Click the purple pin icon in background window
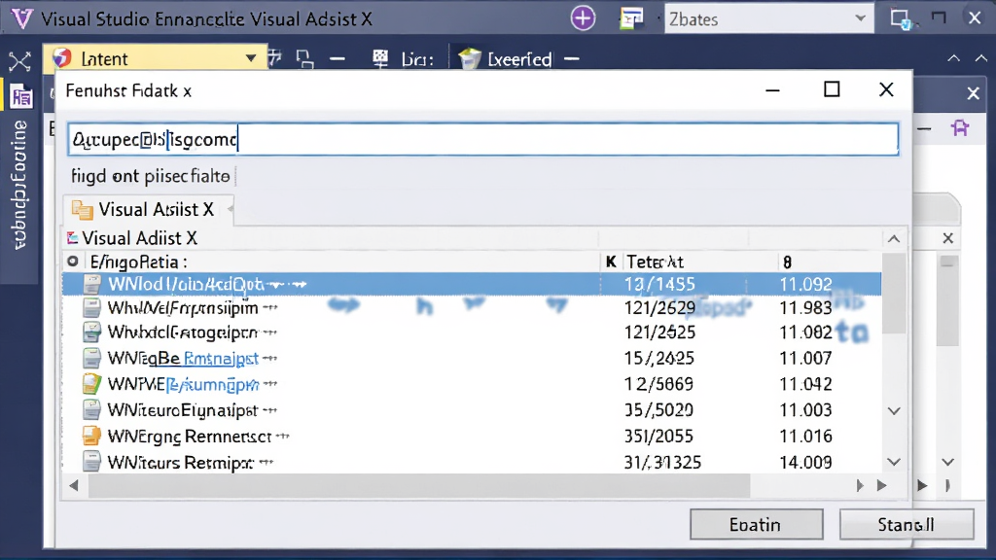 point(960,128)
